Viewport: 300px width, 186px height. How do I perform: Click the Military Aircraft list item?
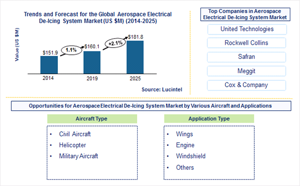(x=79, y=156)
